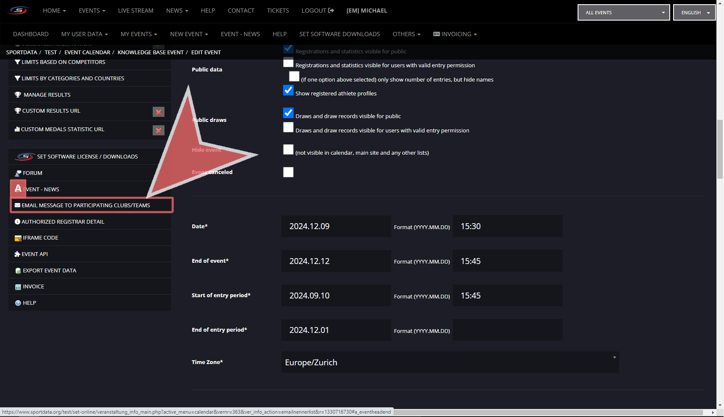Viewport: 724px width, 417px height.
Task: Click info icon beside Authorized Registrar Detail
Action: pos(17,222)
